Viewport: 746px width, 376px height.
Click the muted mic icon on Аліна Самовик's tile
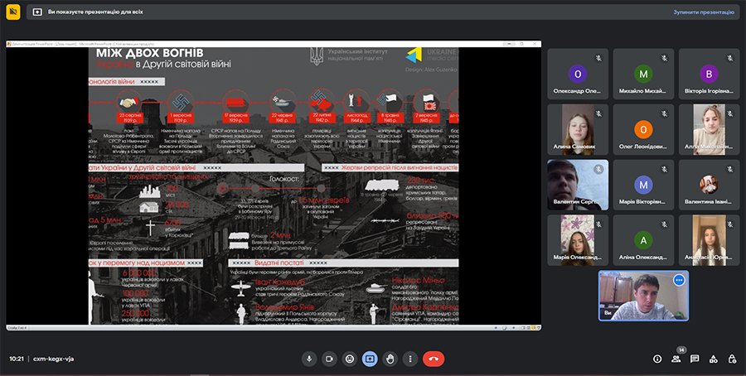[x=599, y=114]
